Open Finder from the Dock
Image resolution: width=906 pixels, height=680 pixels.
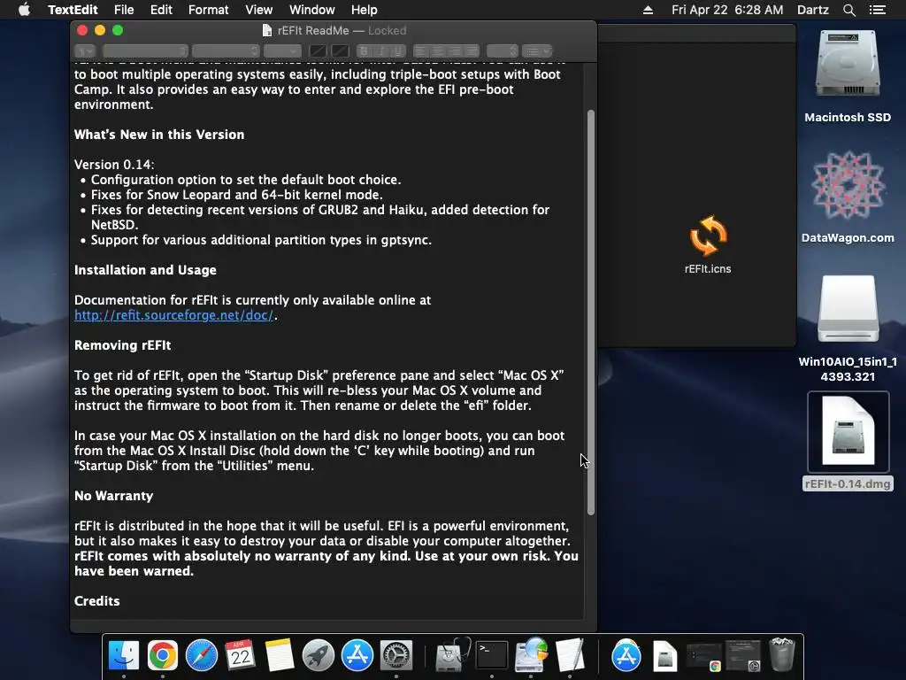[x=124, y=655]
